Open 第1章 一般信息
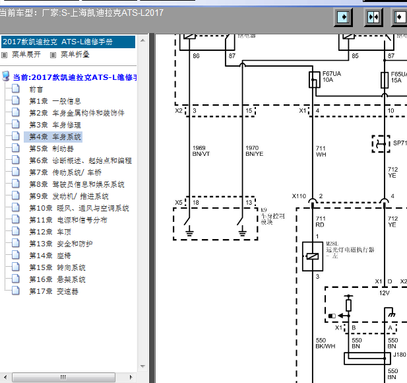 pos(55,101)
